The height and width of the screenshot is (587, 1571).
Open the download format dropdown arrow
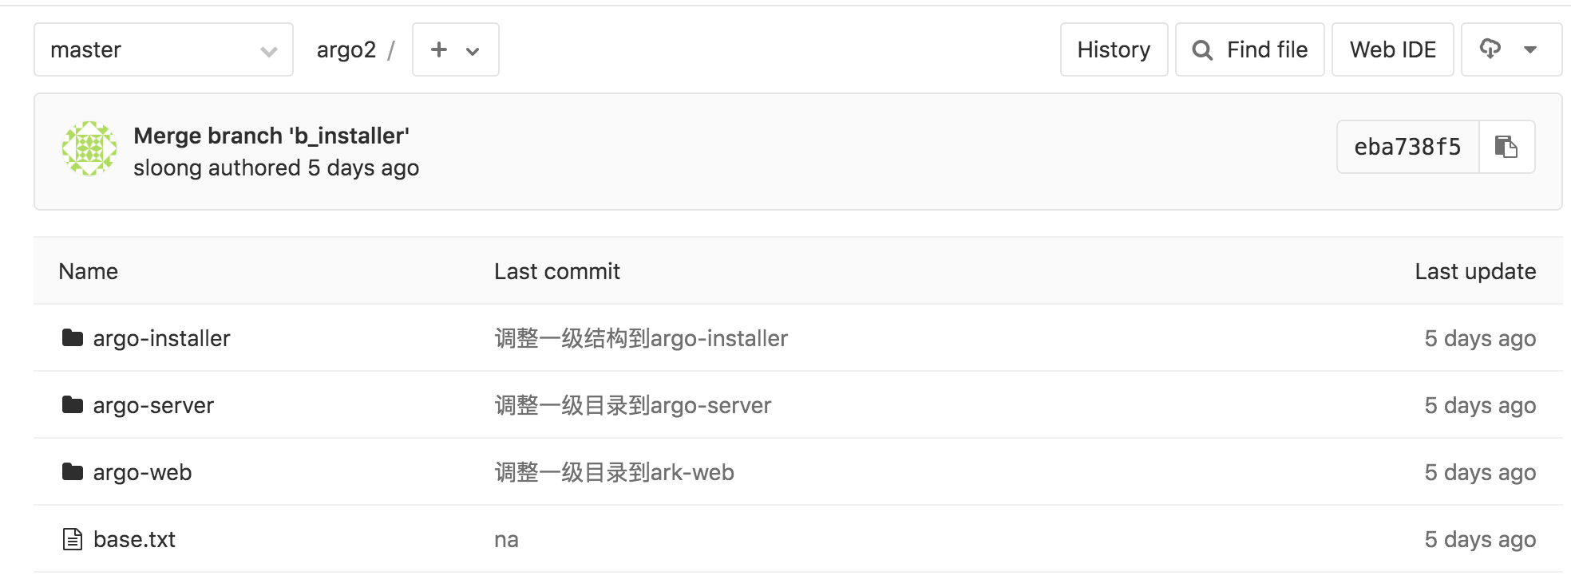tap(1530, 49)
